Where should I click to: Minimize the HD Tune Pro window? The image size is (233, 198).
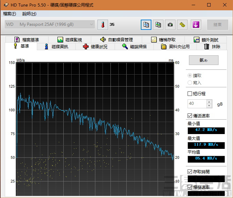193,5
